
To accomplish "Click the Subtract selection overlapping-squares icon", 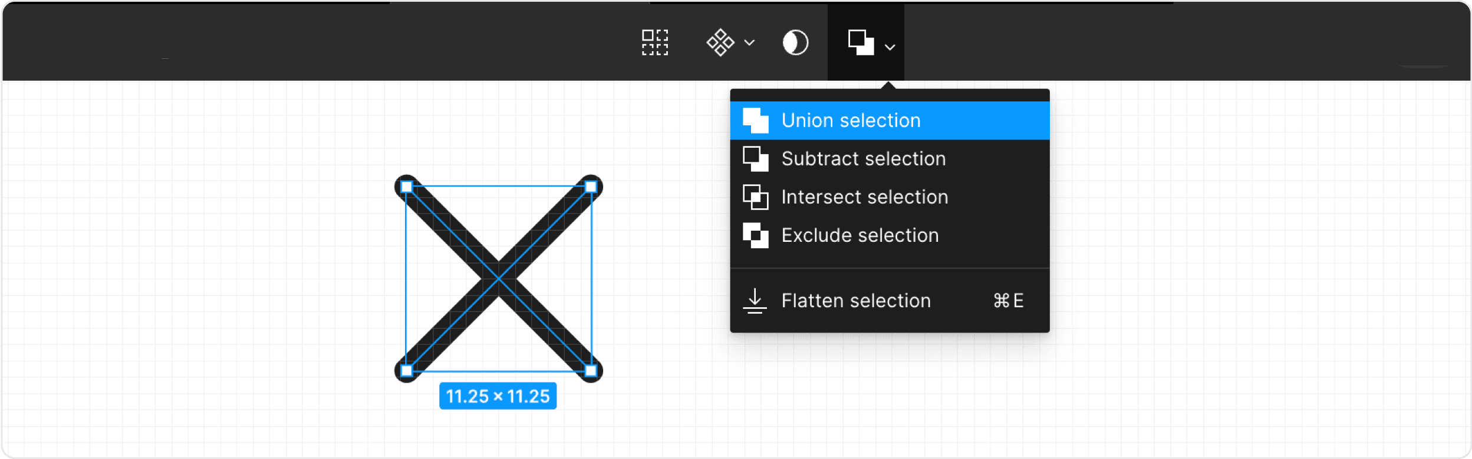I will tap(756, 159).
